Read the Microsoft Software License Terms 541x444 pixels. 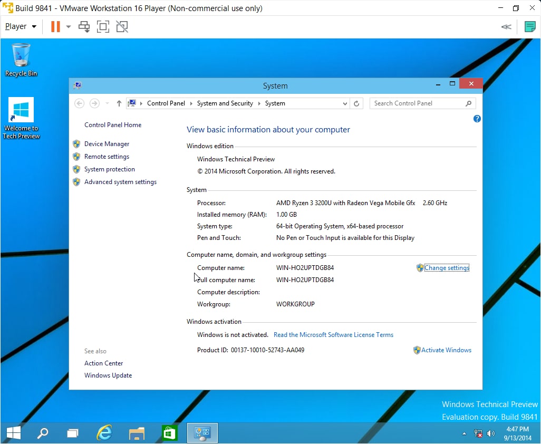(333, 335)
